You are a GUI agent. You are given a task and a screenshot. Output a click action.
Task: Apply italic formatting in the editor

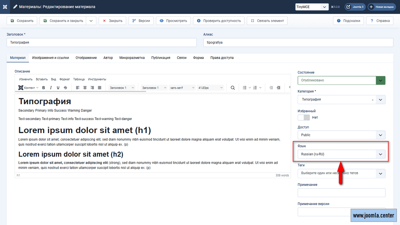coord(51,88)
